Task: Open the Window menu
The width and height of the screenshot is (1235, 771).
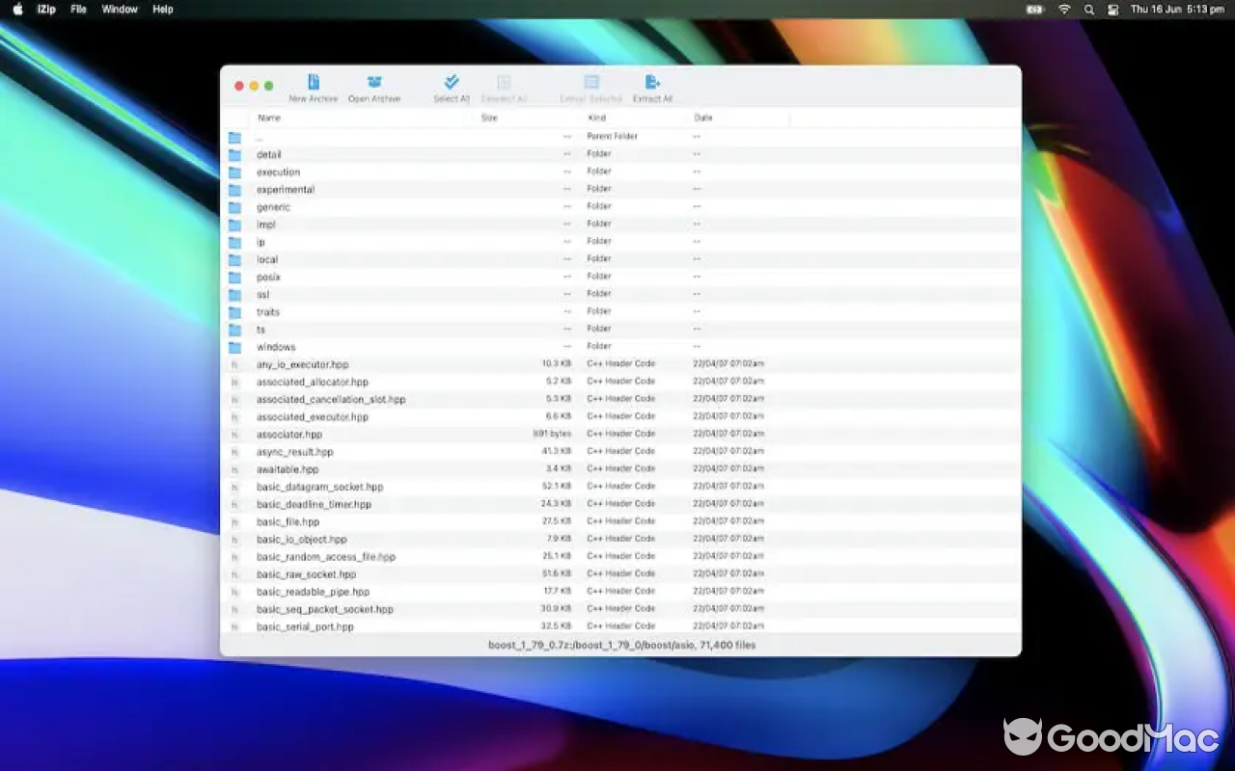Action: pos(120,9)
